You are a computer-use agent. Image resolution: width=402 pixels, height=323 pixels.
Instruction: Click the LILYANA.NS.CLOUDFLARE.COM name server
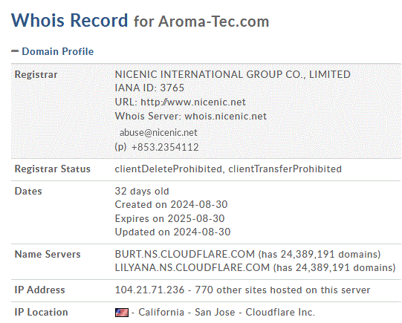[x=192, y=267]
